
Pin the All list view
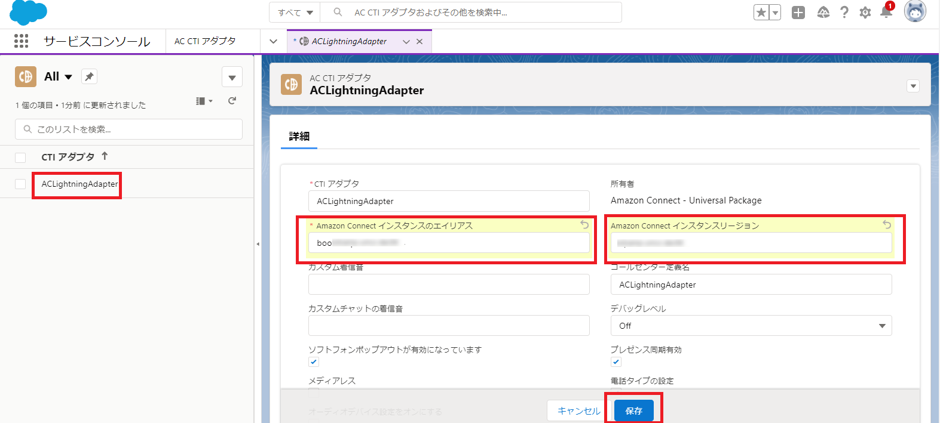coord(89,76)
